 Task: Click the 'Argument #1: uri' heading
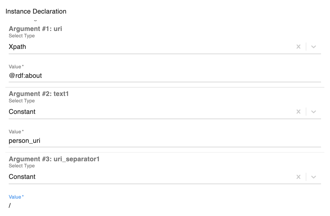[35, 29]
